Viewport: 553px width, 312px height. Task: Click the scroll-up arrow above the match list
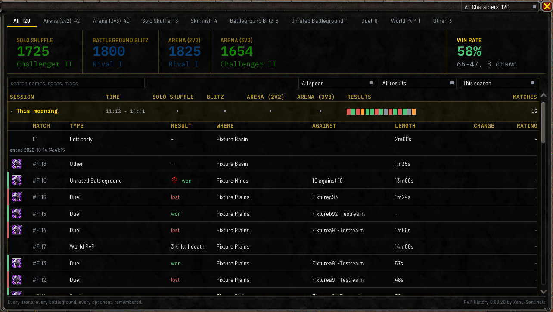coord(544,96)
